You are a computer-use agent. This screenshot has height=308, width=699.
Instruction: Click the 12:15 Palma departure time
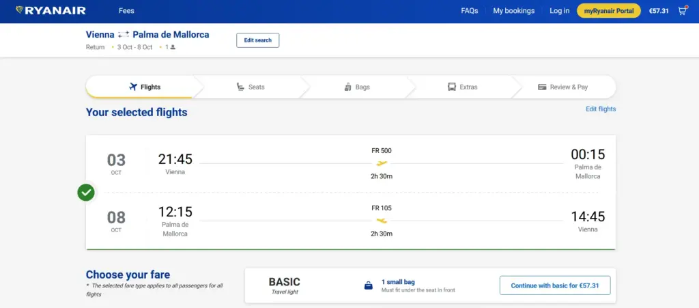pyautogui.click(x=175, y=212)
